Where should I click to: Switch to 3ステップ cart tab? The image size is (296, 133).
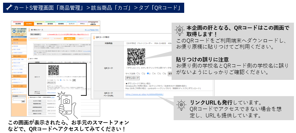point(46,38)
